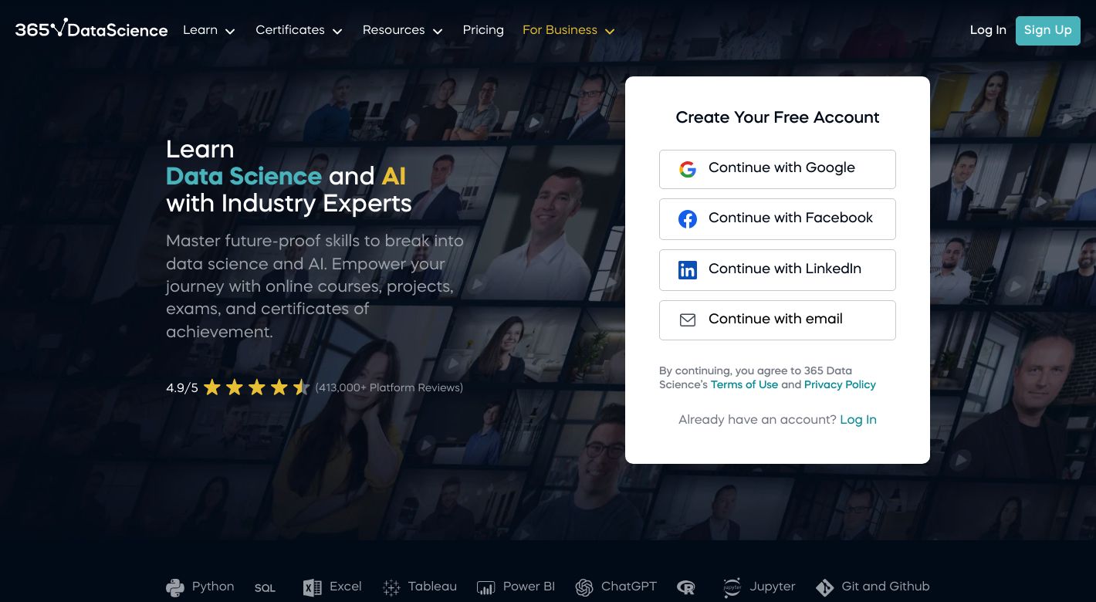This screenshot has height=602, width=1096.
Task: Expand the For Business menu chevron
Action: pos(610,32)
